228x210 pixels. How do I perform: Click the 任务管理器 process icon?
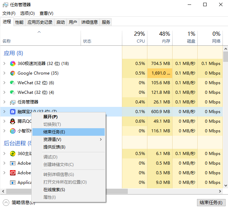[13, 102]
